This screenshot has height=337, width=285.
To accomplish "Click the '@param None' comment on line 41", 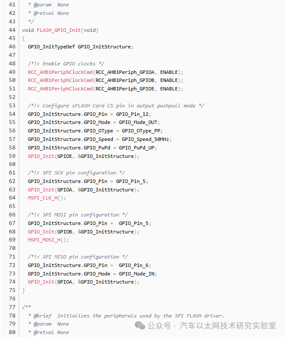I will tap(49, 5).
